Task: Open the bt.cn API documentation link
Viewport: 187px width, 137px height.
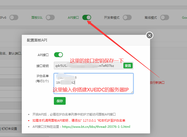Action: (96, 127)
